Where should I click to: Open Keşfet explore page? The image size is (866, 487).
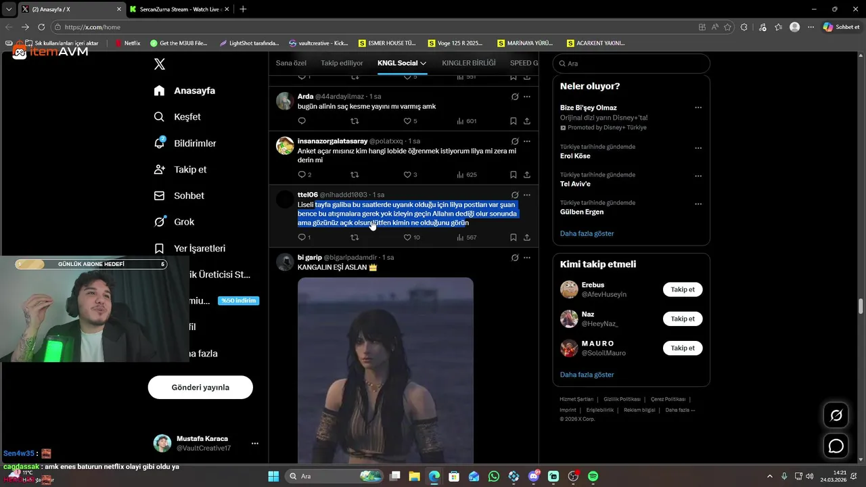[x=177, y=116]
